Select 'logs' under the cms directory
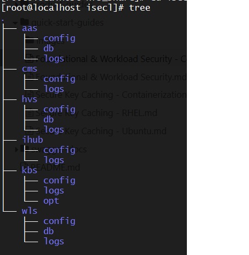 pyautogui.click(x=54, y=89)
